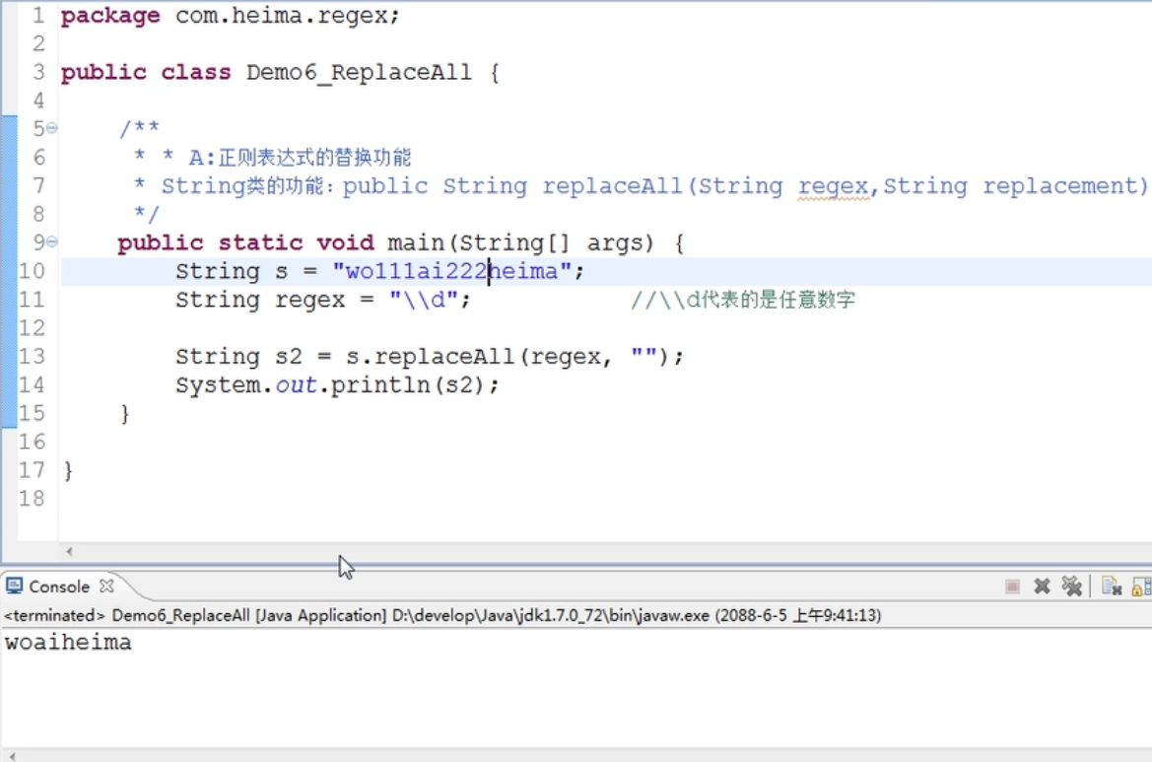The width and height of the screenshot is (1152, 762).
Task: Click the console output text woaiheima
Action: pos(68,644)
